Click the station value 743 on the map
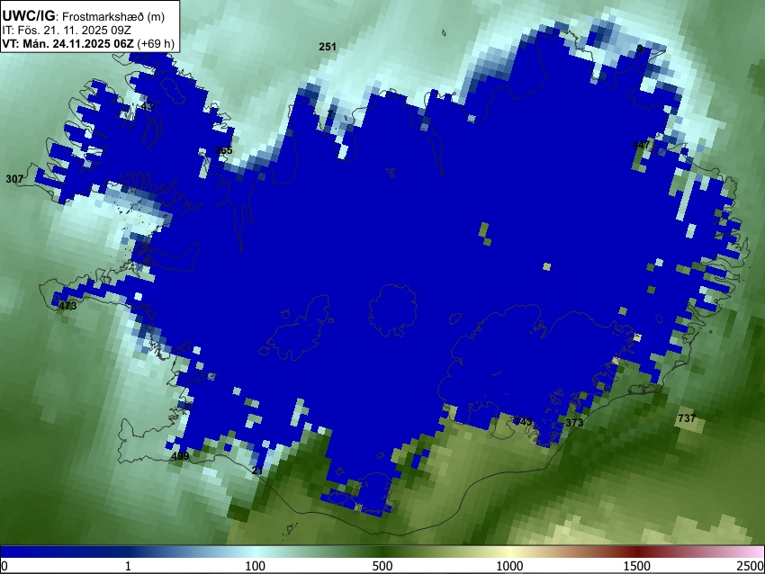Image resolution: width=765 pixels, height=574 pixels. [523, 422]
